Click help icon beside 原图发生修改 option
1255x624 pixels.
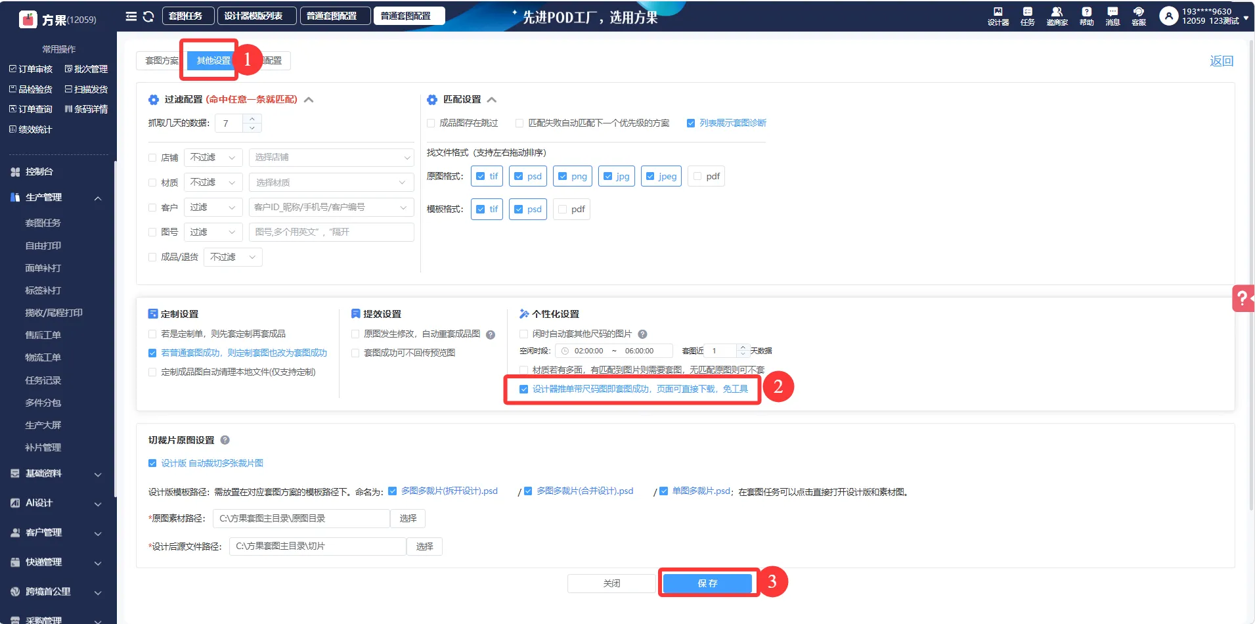[x=491, y=335]
